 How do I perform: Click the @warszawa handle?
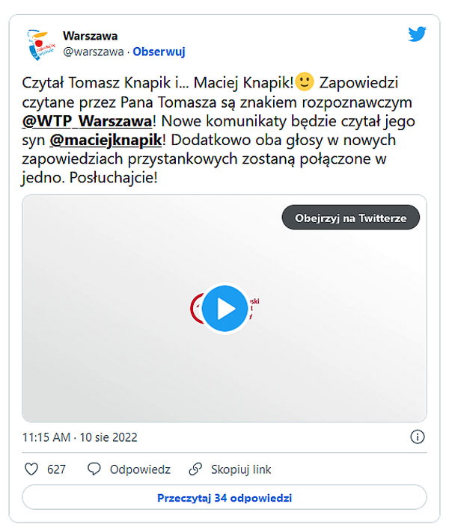94,52
